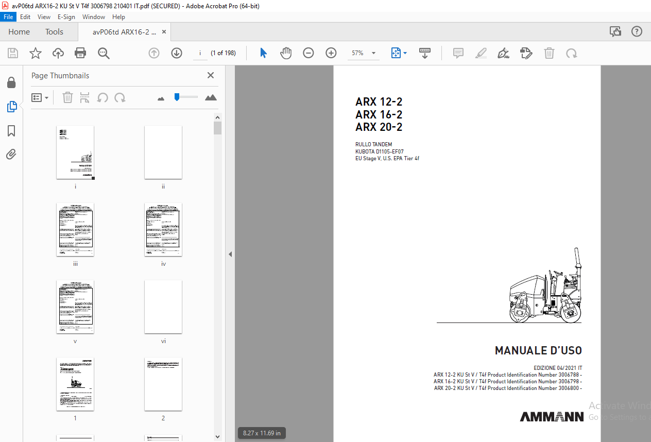651x442 pixels.
Task: Open the Bookmarks panel
Action: [x=11, y=131]
